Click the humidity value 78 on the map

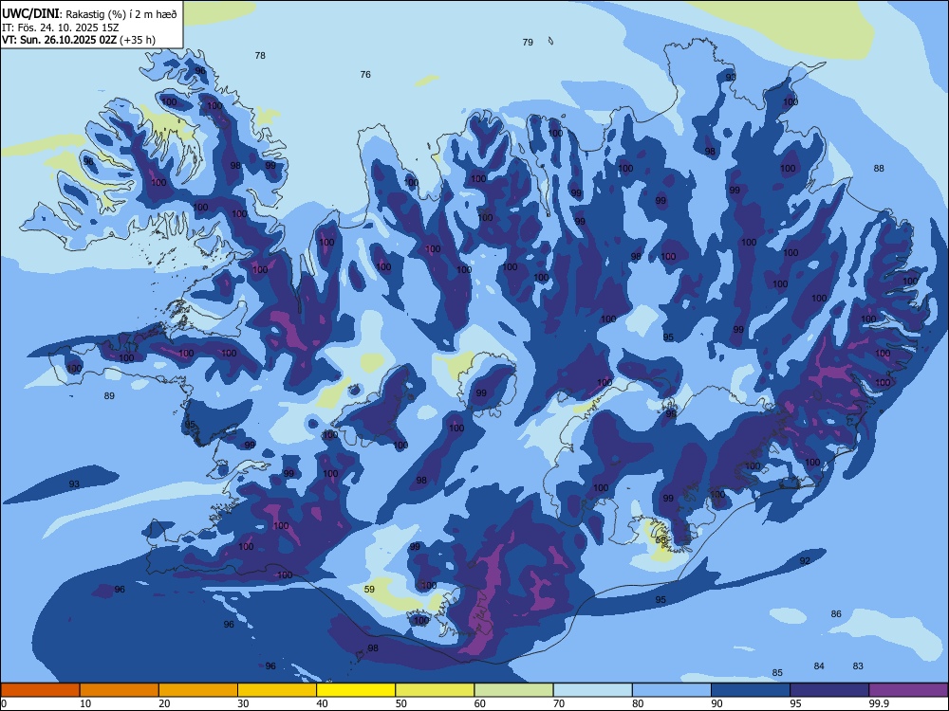click(260, 56)
